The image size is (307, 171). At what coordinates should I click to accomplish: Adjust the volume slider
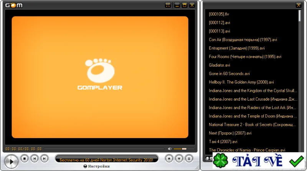(184, 149)
